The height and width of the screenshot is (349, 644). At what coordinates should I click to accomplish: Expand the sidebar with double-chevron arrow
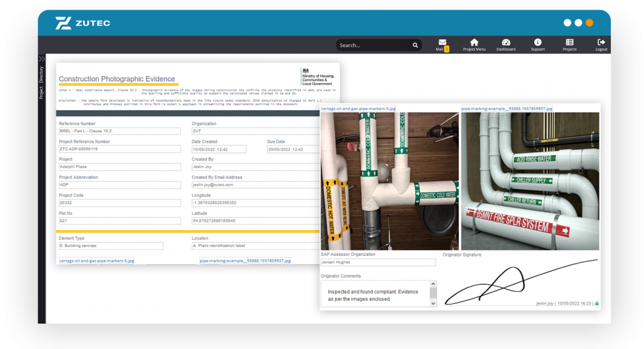[x=42, y=59]
